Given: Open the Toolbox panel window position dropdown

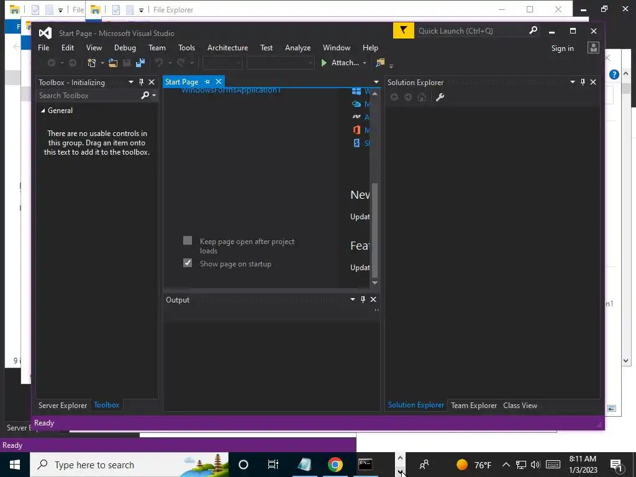Looking at the screenshot, I should tap(131, 82).
